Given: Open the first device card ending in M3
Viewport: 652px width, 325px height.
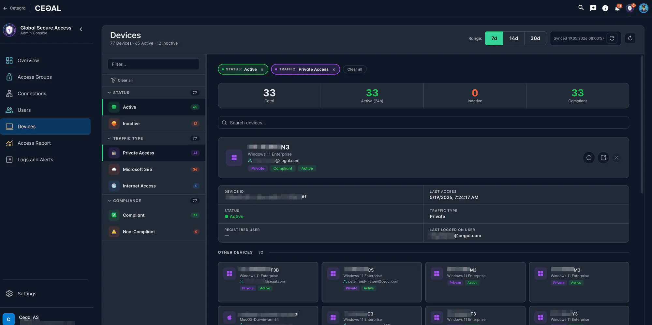Looking at the screenshot, I should (x=475, y=282).
